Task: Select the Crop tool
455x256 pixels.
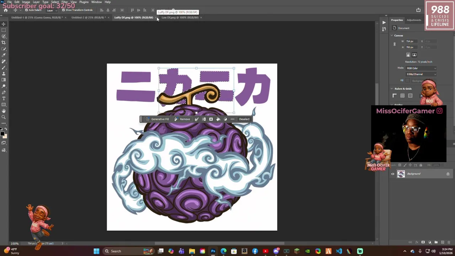Action: pos(4,43)
